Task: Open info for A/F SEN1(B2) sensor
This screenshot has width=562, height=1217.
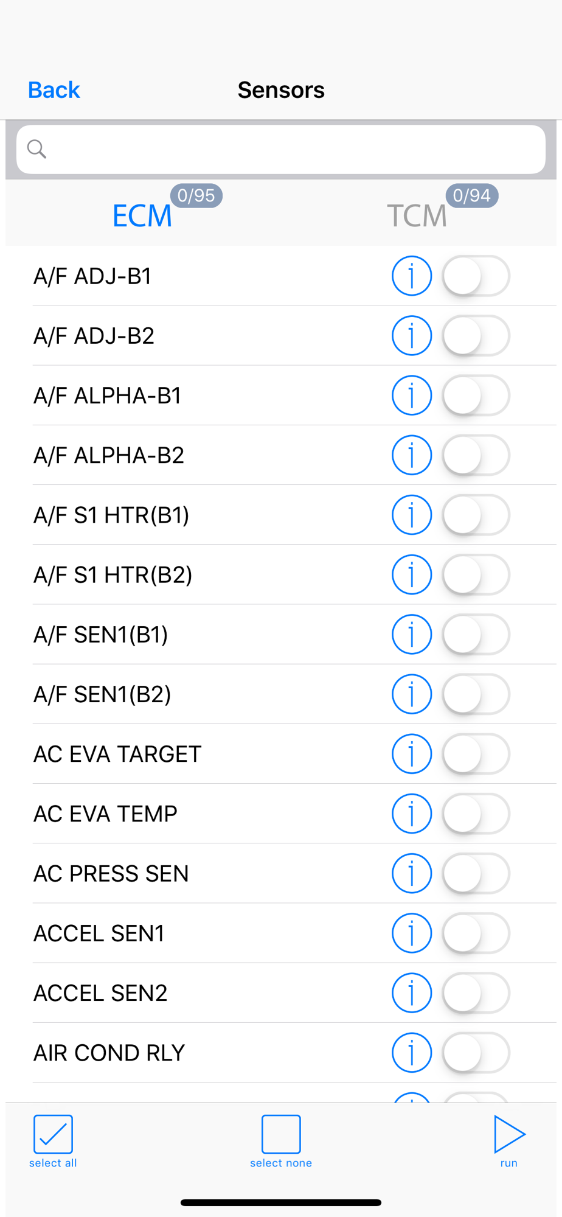Action: pyautogui.click(x=412, y=694)
